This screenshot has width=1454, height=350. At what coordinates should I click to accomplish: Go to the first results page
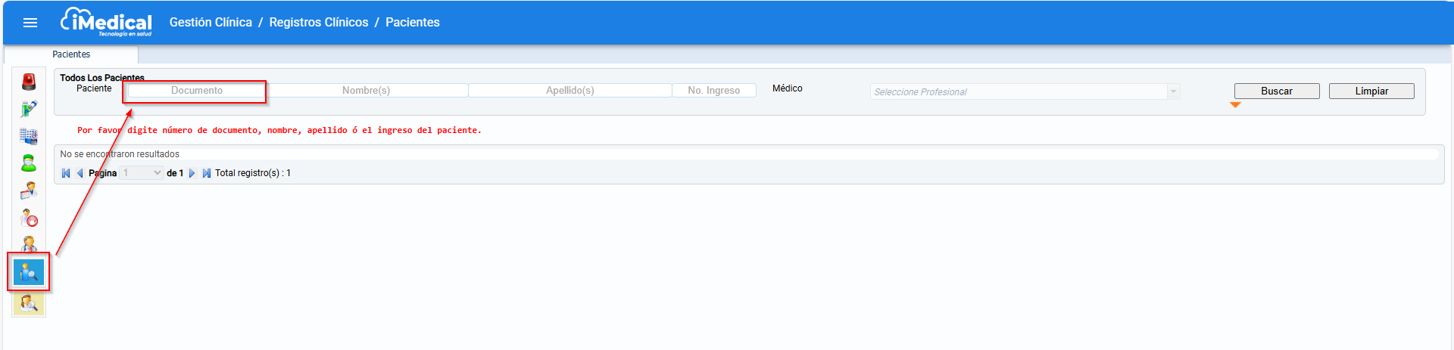point(66,173)
